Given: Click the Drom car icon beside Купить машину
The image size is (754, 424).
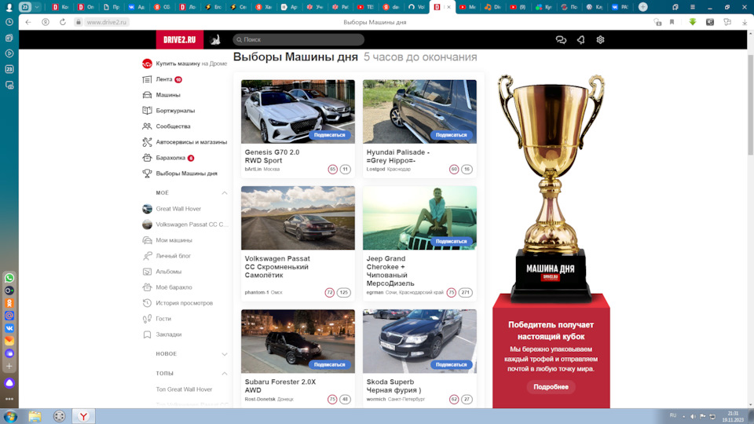Looking at the screenshot, I should 147,64.
